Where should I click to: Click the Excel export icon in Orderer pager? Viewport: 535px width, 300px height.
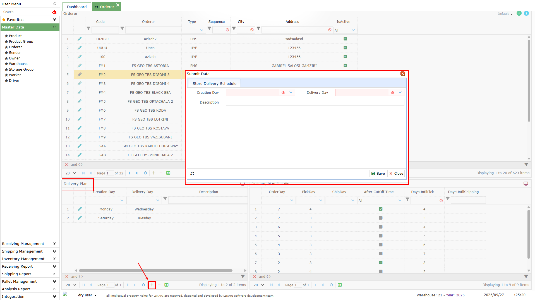click(x=168, y=173)
